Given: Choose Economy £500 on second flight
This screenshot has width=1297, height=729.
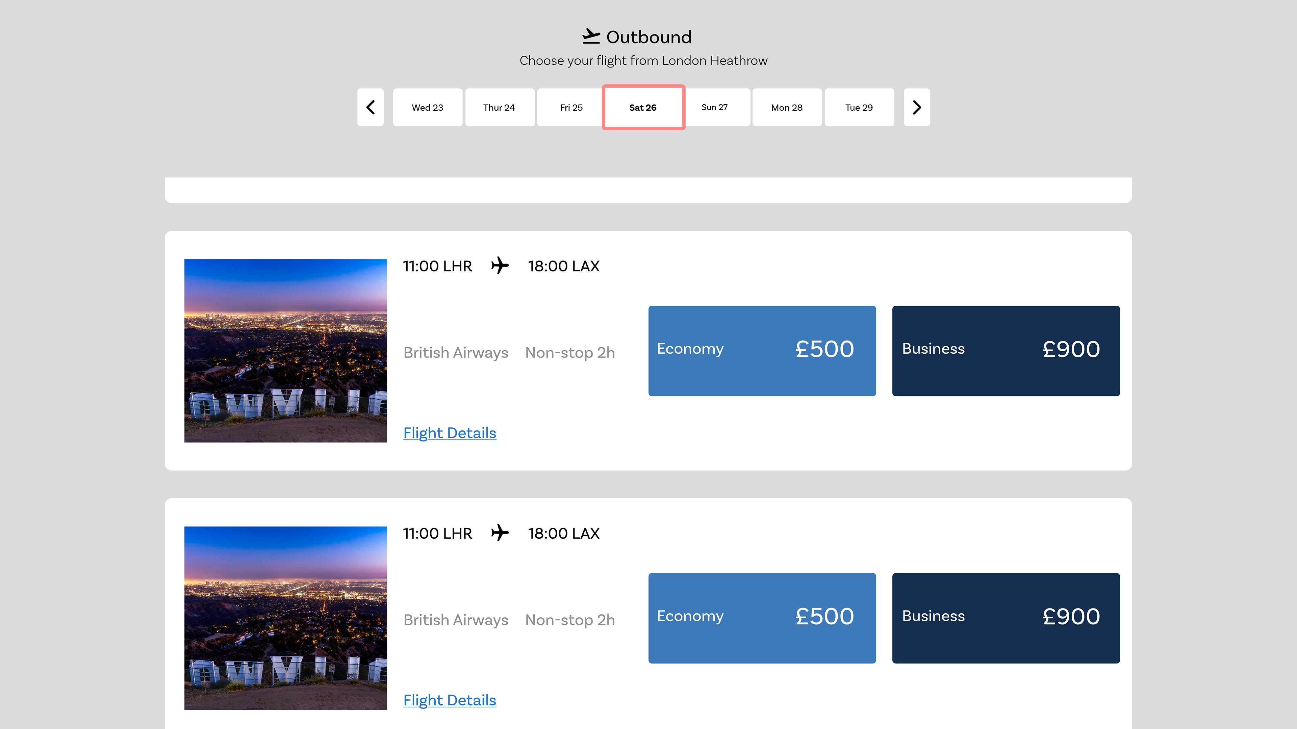Looking at the screenshot, I should click(x=762, y=618).
